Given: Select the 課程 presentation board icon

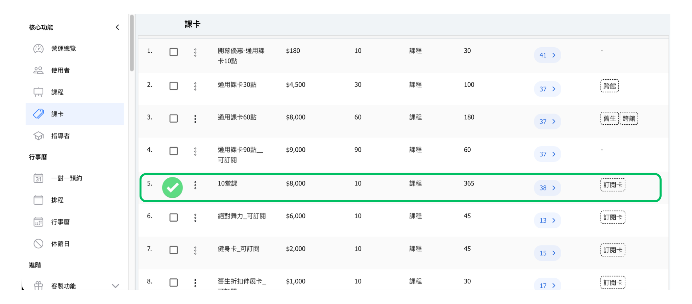Looking at the screenshot, I should pos(39,92).
